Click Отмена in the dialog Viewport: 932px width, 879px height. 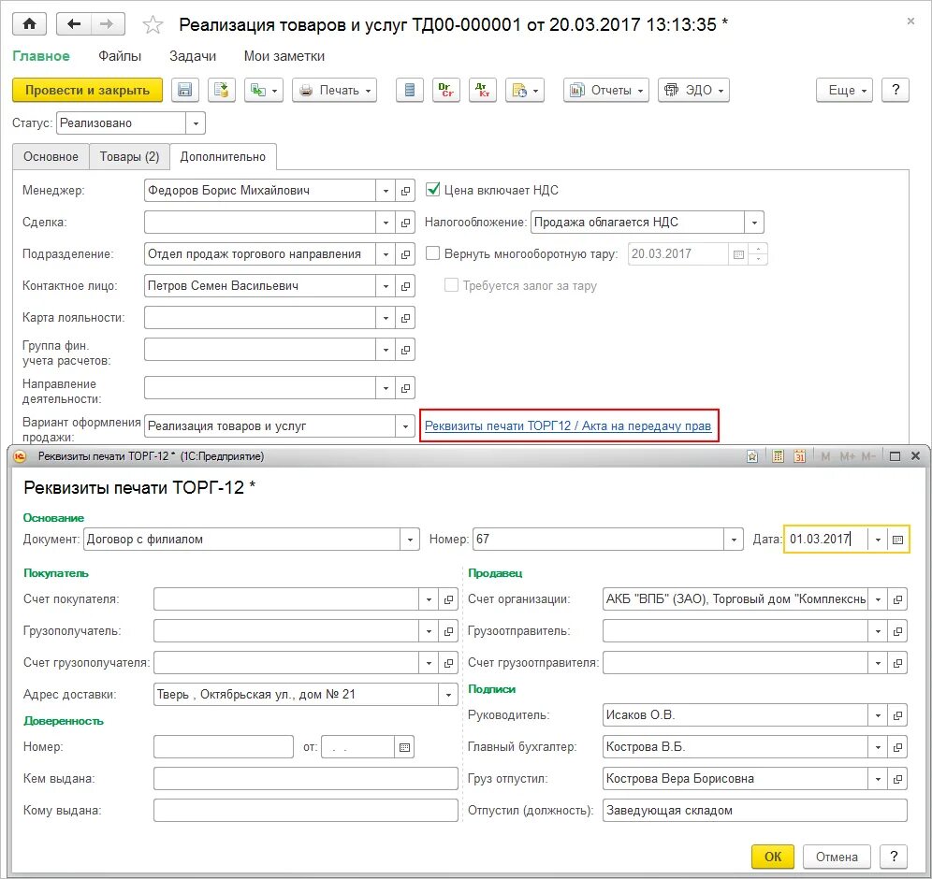(837, 857)
